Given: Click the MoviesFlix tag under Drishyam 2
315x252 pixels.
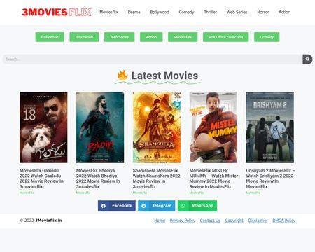Looking at the screenshot, I should tap(253, 192).
